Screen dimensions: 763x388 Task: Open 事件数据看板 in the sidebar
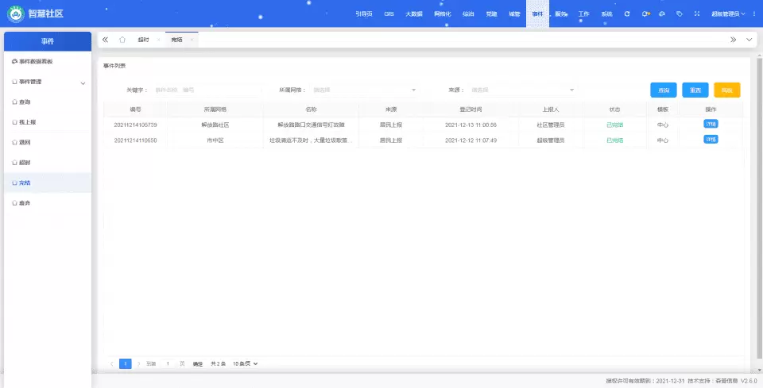pyautogui.click(x=48, y=62)
